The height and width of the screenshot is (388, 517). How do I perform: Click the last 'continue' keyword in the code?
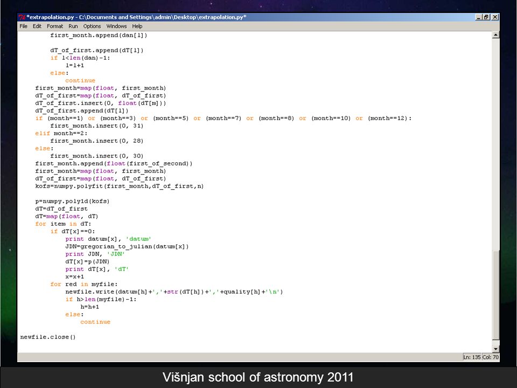[95, 322]
